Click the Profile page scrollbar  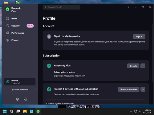(152, 53)
